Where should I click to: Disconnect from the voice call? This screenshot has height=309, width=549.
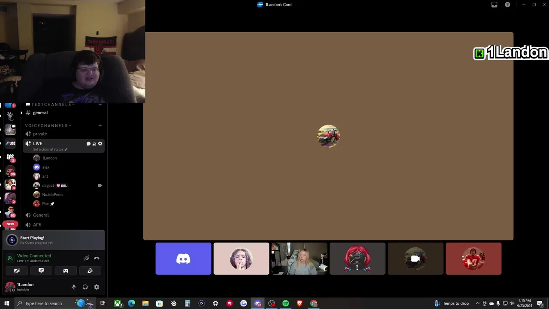(97, 258)
